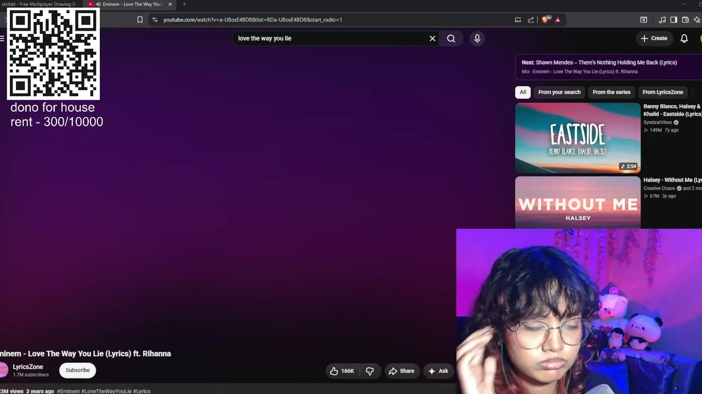702x394 pixels.
Task: Open the 'Halsey - Without Me' video title
Action: pyautogui.click(x=672, y=180)
